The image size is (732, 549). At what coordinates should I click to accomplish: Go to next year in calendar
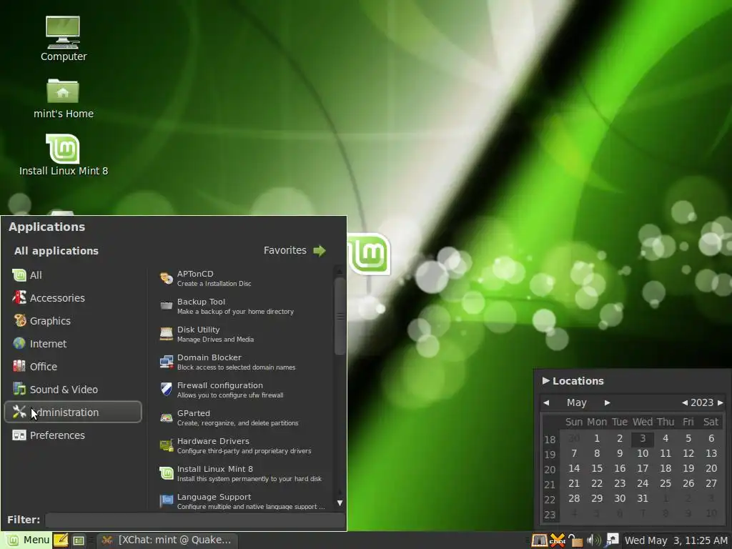(721, 402)
